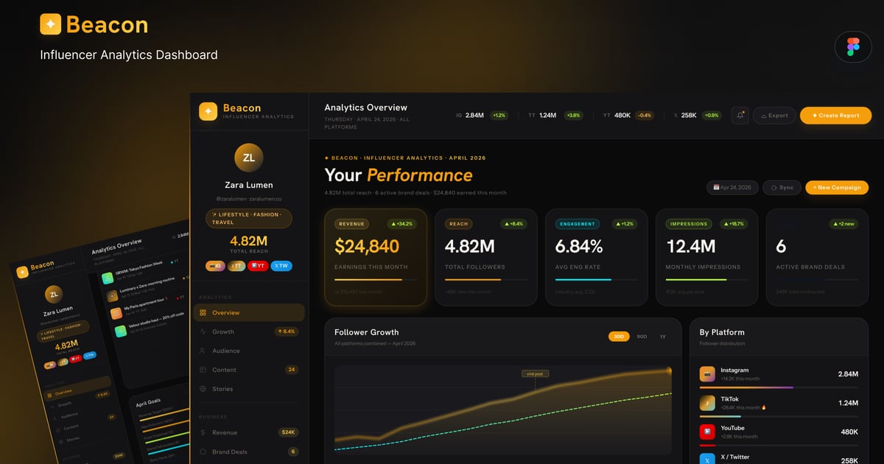This screenshot has width=884, height=464.
Task: Click the viral post marker on the chart
Action: pyautogui.click(x=534, y=373)
